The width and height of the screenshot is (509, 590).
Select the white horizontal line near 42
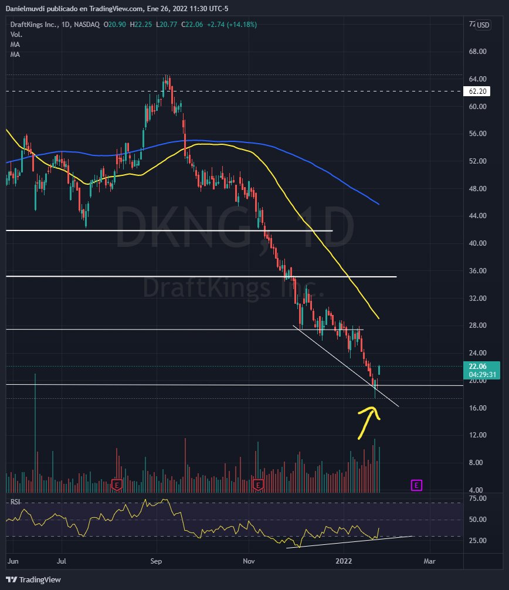tap(169, 230)
